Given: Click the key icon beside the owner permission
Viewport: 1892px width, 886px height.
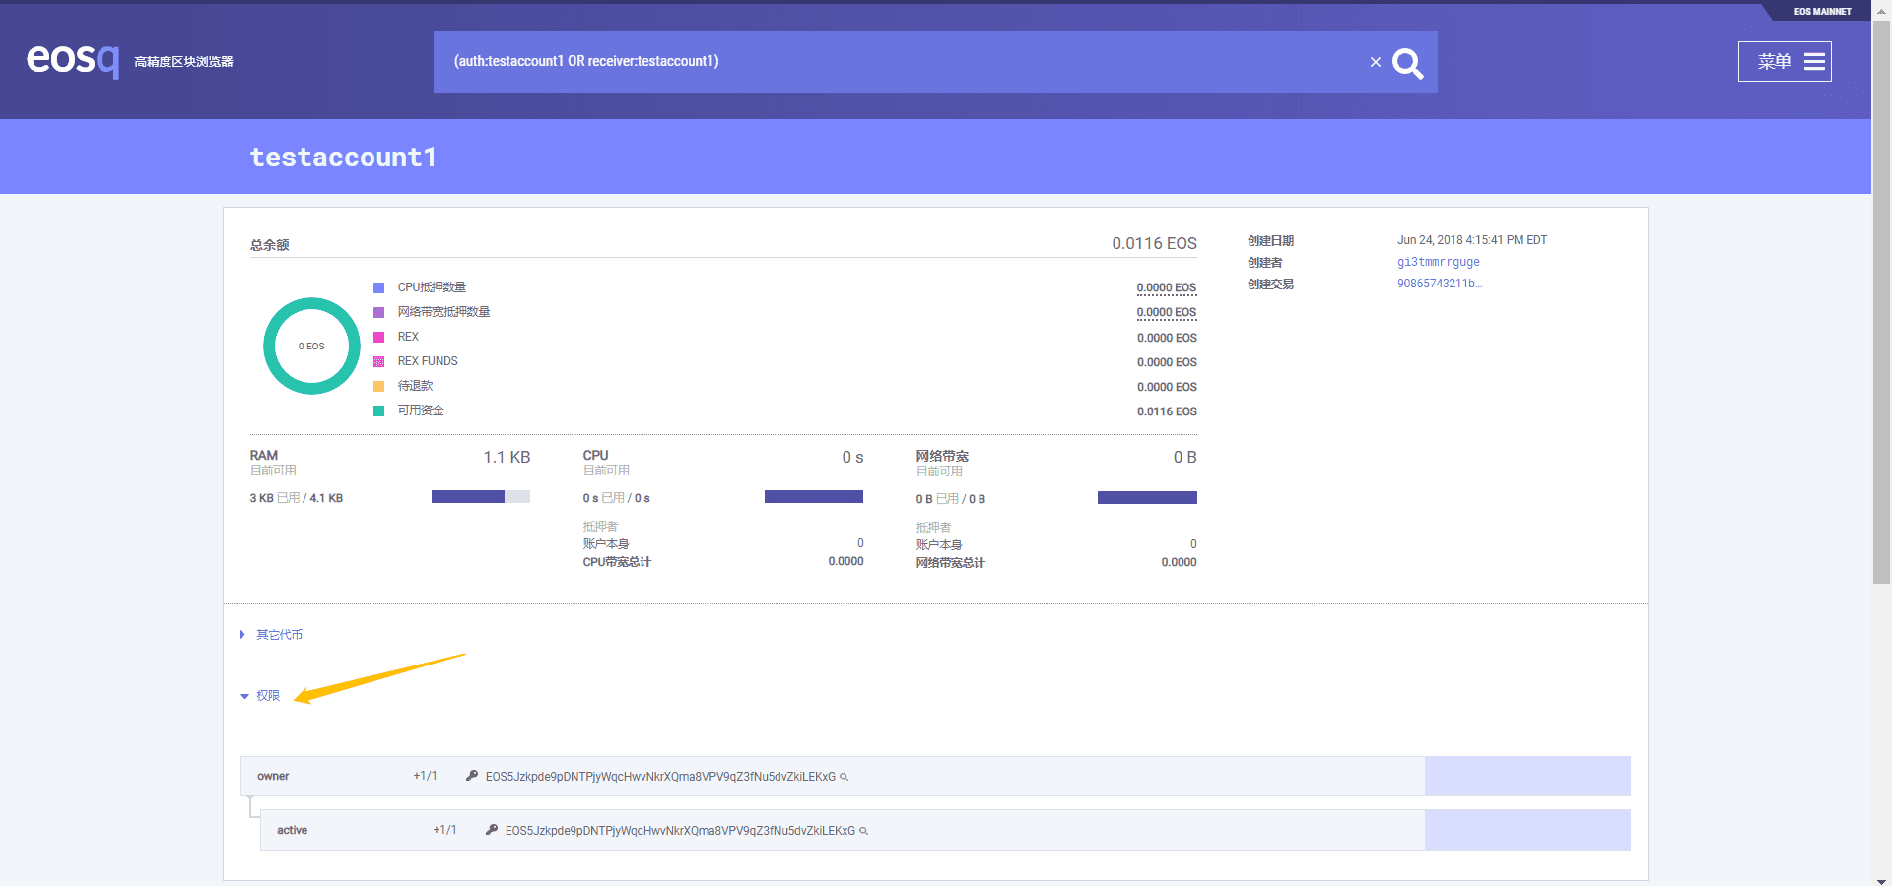Looking at the screenshot, I should coord(472,776).
